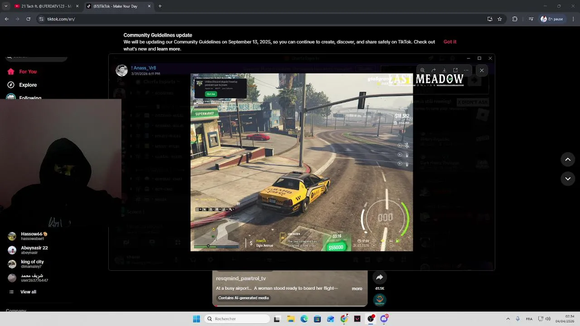580x326 pixels.
Task: Open the video sound disc icon
Action: (x=380, y=300)
